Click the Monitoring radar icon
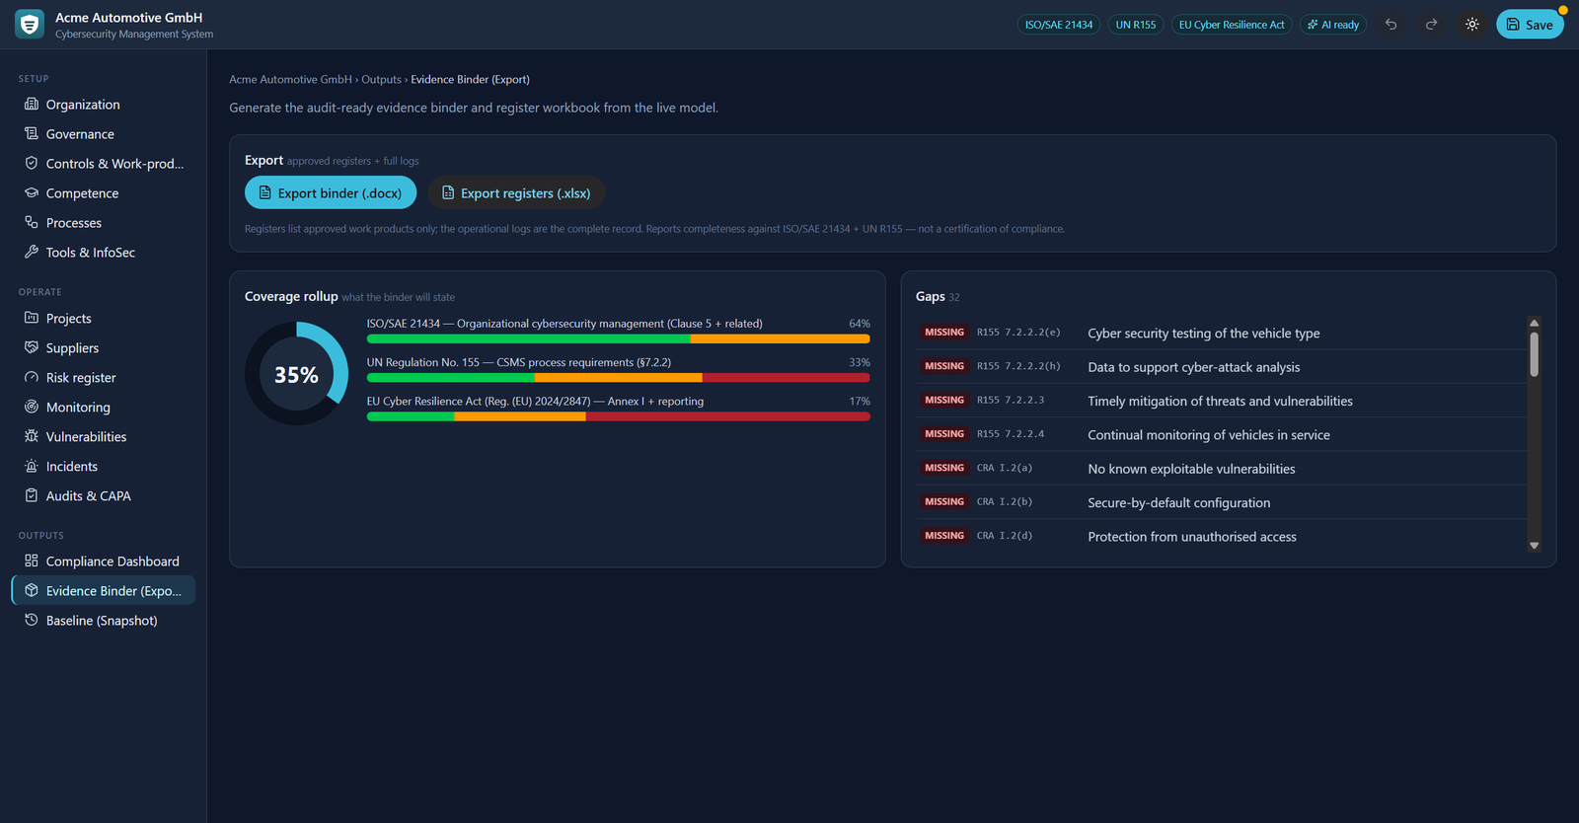The width and height of the screenshot is (1579, 823). [32, 407]
